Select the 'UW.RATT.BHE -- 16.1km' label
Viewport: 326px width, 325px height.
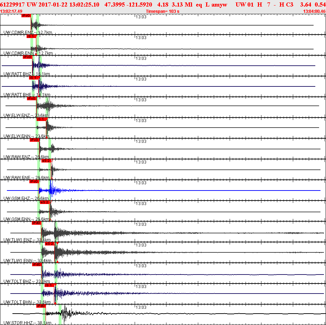tap(27, 95)
